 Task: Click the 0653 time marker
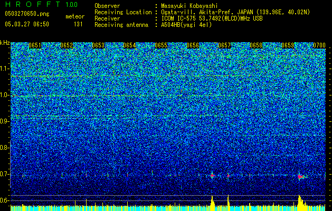98,45
